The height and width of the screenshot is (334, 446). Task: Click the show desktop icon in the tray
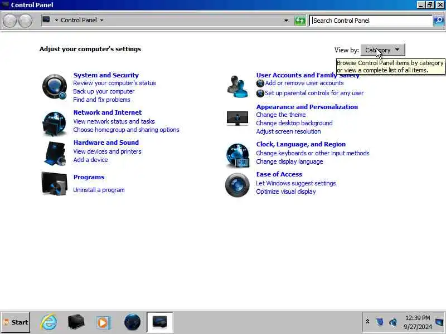click(x=439, y=322)
